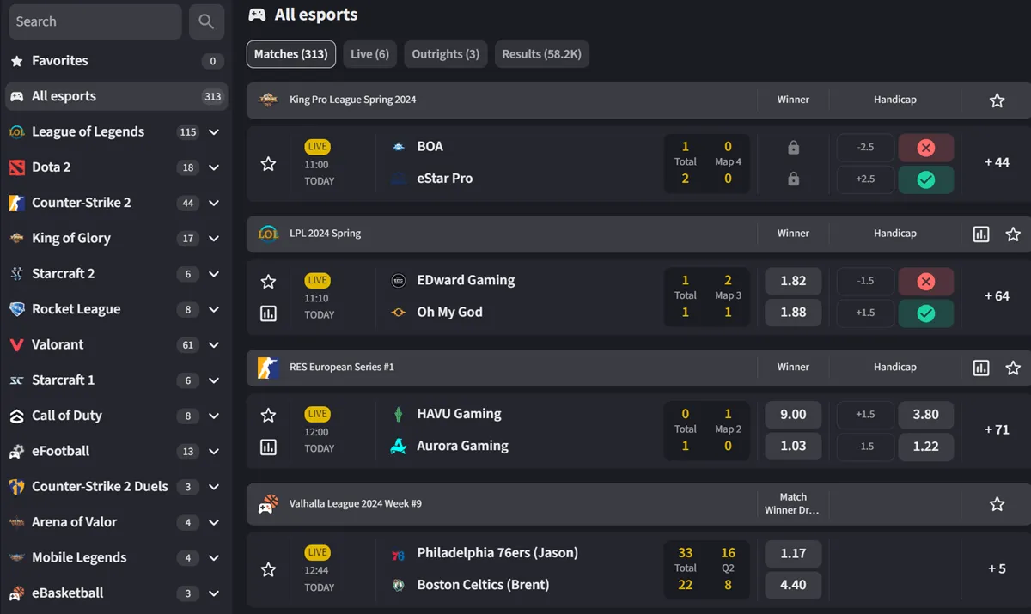This screenshot has width=1031, height=614.
Task: Favorite the BOA vs eStar Pro match
Action: point(268,163)
